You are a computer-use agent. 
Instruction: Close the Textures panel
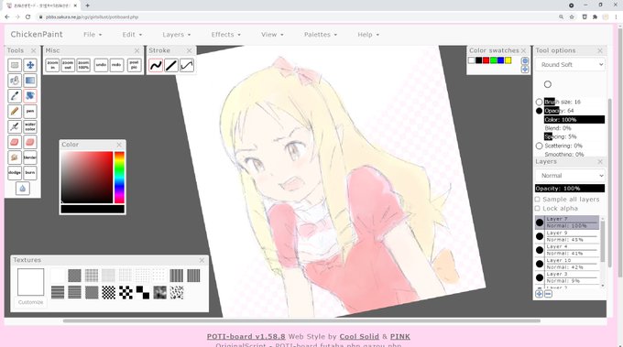point(202,260)
